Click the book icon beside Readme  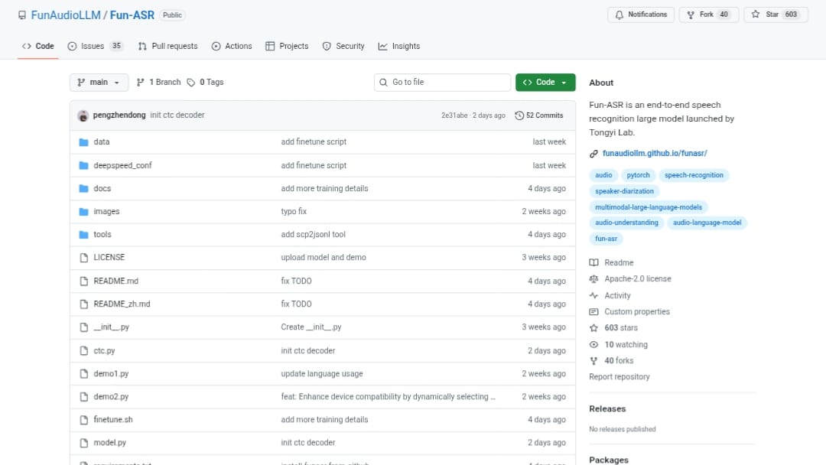593,262
